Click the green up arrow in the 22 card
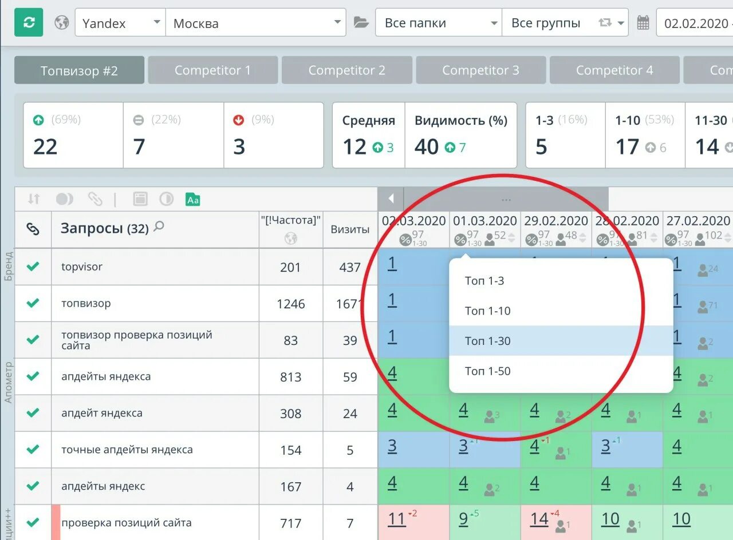Screen dimensions: 733x540 (38, 120)
